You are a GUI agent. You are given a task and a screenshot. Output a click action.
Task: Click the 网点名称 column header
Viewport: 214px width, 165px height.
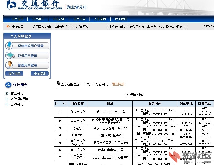pos(77,104)
